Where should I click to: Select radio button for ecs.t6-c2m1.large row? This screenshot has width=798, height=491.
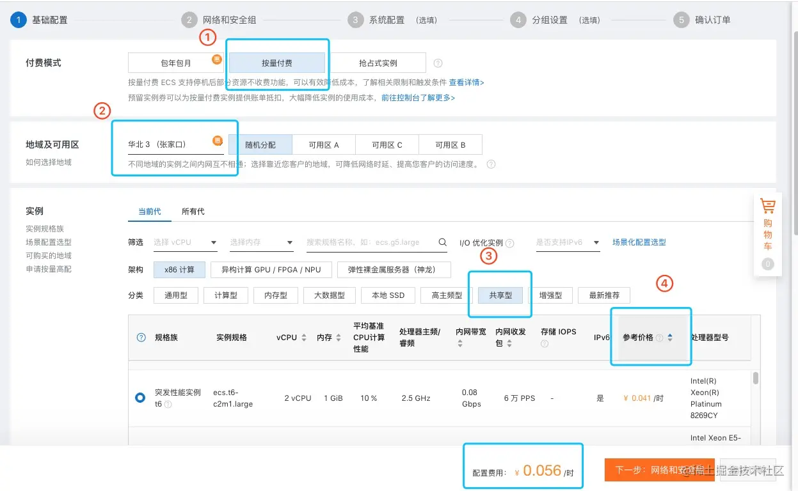pos(140,398)
